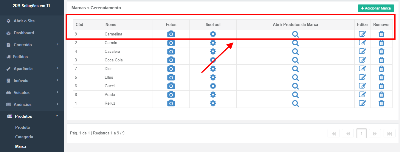Edit the Carmelina brand

(x=362, y=34)
